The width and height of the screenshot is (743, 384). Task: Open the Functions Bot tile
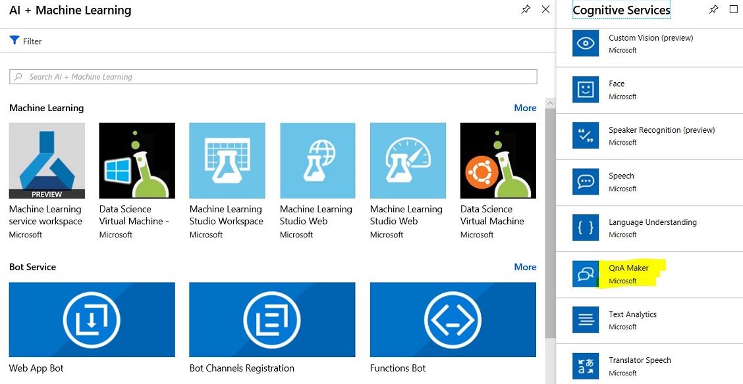point(453,320)
